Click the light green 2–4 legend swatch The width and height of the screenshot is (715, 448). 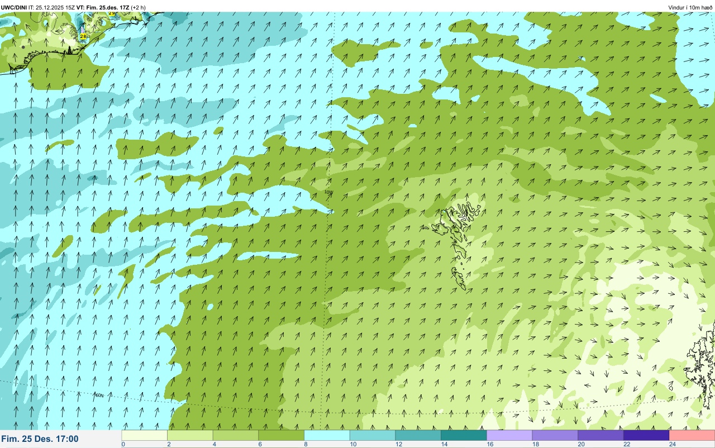[190, 435]
